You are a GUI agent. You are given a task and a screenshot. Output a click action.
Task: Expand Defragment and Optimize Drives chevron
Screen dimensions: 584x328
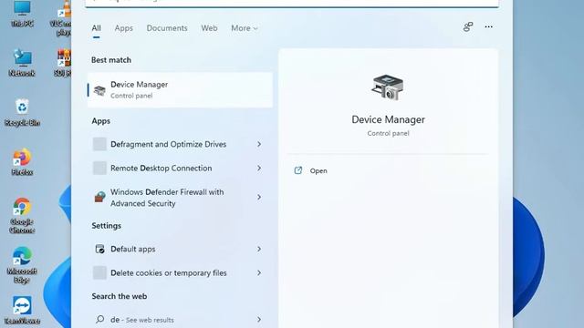(x=259, y=144)
